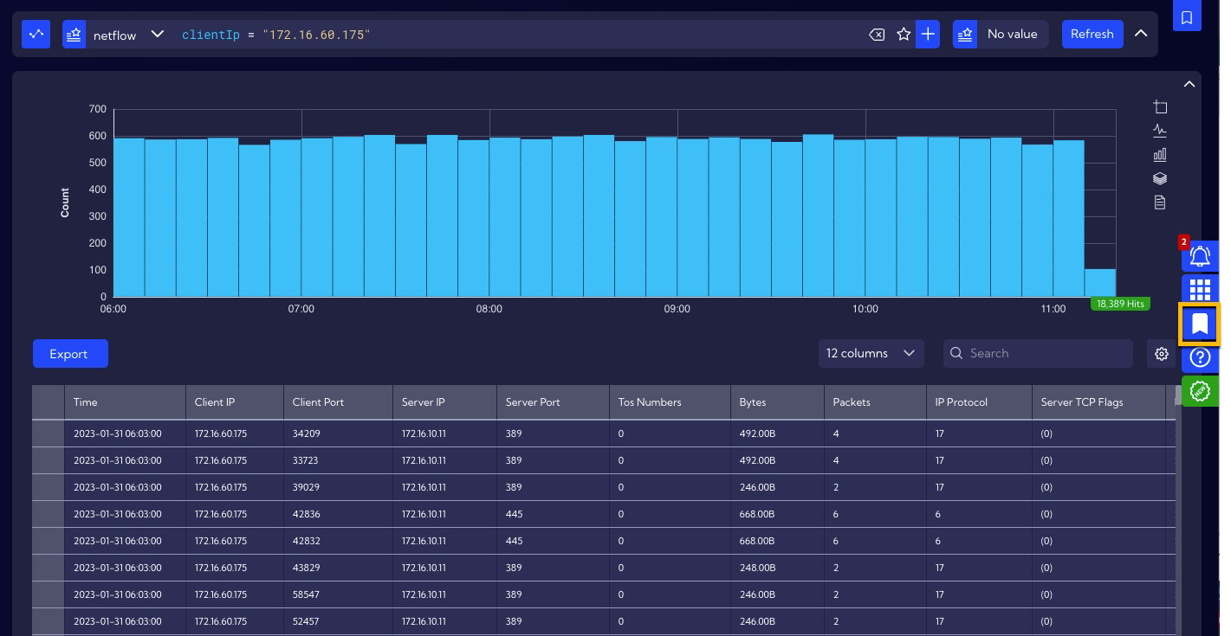
Task: Click into the table Search field
Action: (x=1038, y=353)
